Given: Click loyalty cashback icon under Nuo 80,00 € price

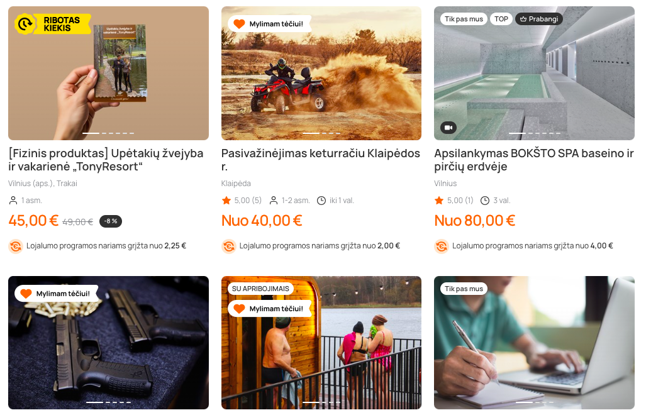Looking at the screenshot, I should tap(441, 246).
